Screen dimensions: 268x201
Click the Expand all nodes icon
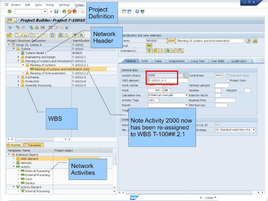click(x=75, y=35)
